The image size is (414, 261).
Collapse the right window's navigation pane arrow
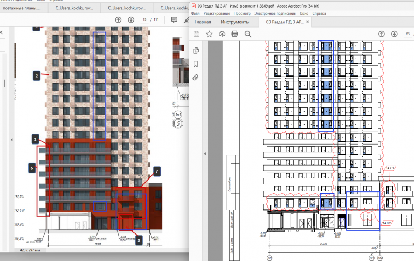(205, 154)
